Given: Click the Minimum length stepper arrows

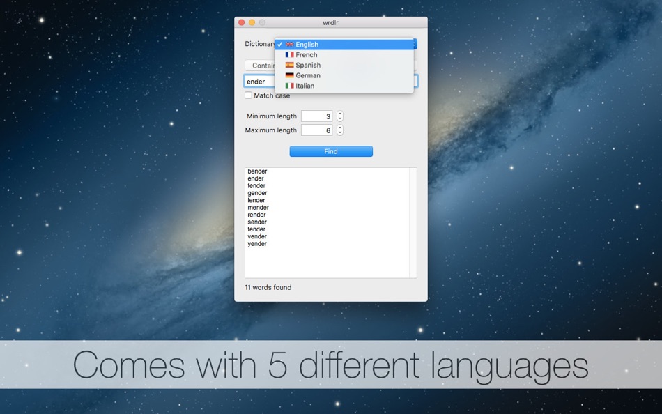Looking at the screenshot, I should point(340,116).
